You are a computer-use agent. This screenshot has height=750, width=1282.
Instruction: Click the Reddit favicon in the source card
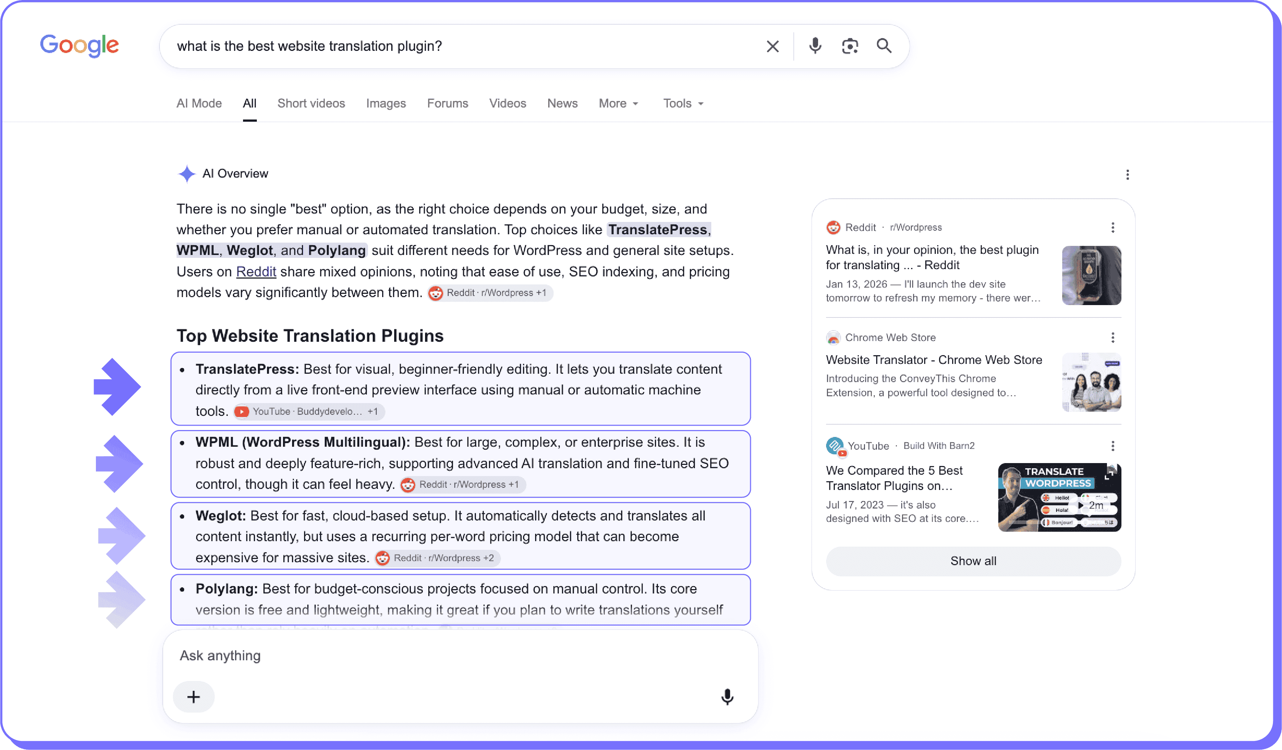pyautogui.click(x=833, y=227)
